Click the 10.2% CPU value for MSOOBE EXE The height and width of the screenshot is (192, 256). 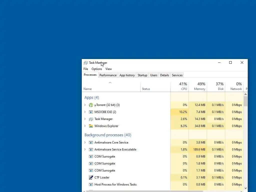183,112
